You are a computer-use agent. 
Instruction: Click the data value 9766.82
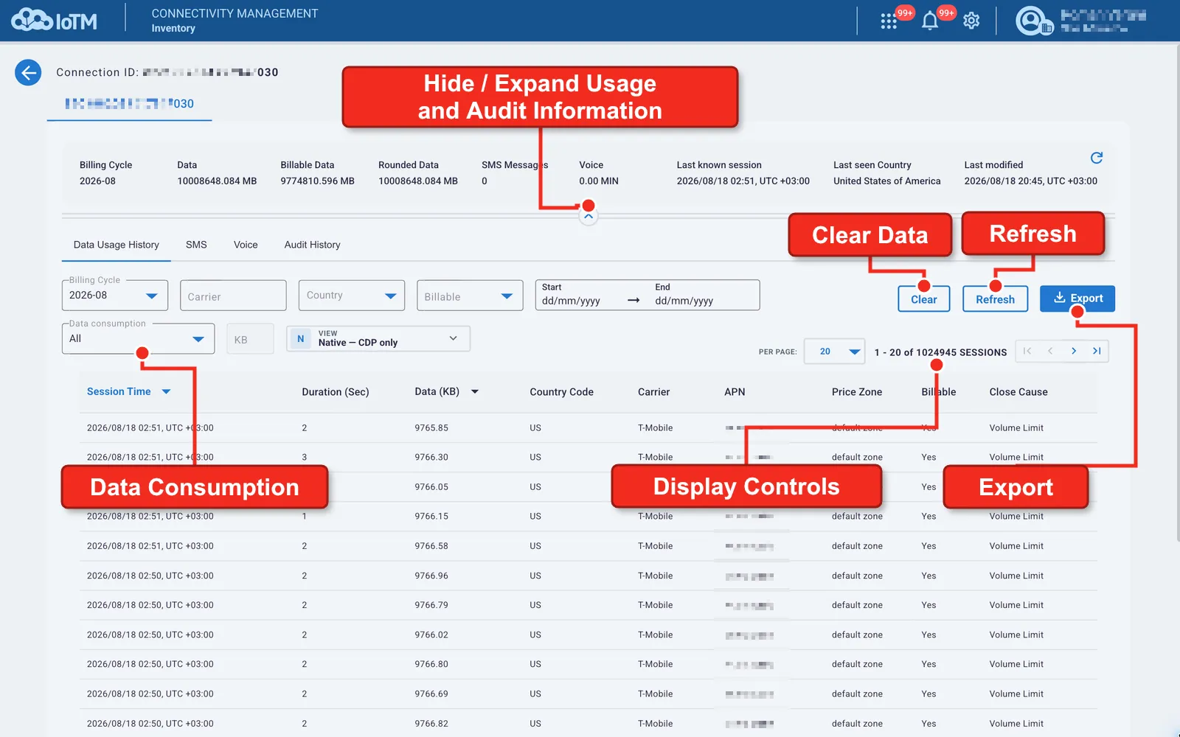pos(431,724)
